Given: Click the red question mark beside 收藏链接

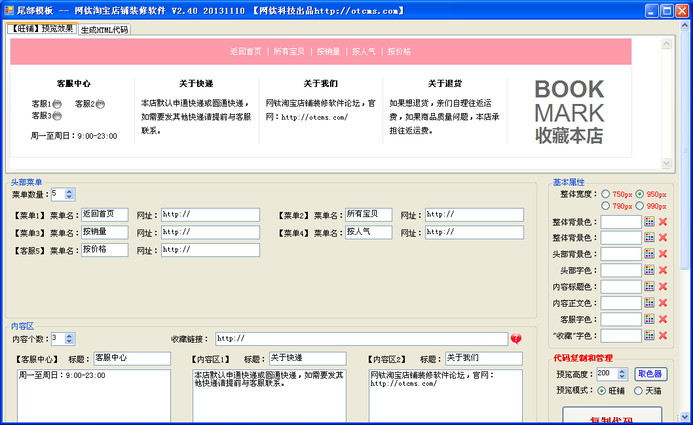Looking at the screenshot, I should click(517, 339).
